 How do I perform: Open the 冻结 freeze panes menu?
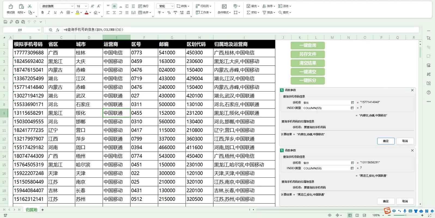[285, 6]
